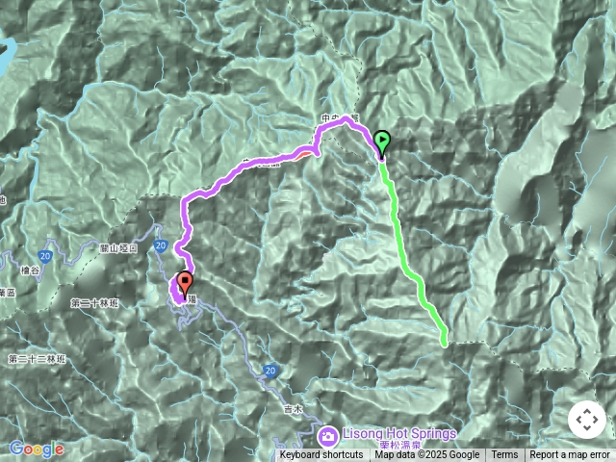
Task: Click the Lisong Hot Springs label
Action: (x=399, y=434)
